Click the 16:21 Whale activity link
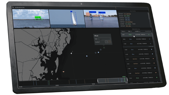Image resolution: width=169 pixels, height=95 pixels. [127, 16]
